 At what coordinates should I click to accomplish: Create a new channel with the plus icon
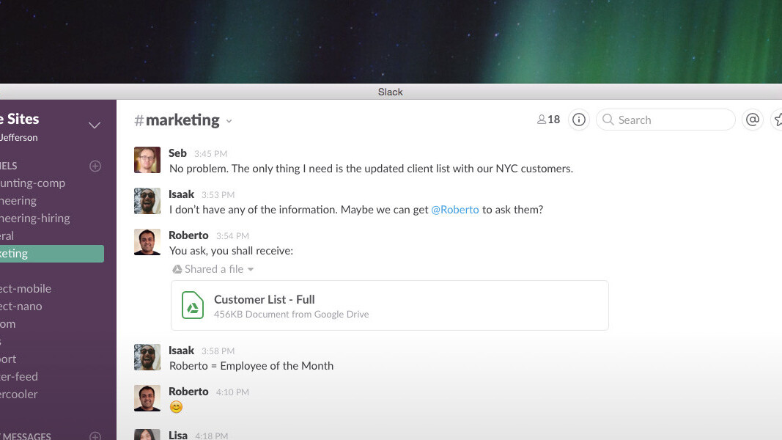click(95, 166)
